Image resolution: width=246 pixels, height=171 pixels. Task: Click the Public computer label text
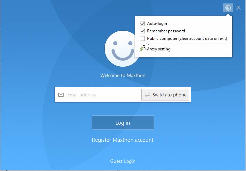(x=187, y=38)
